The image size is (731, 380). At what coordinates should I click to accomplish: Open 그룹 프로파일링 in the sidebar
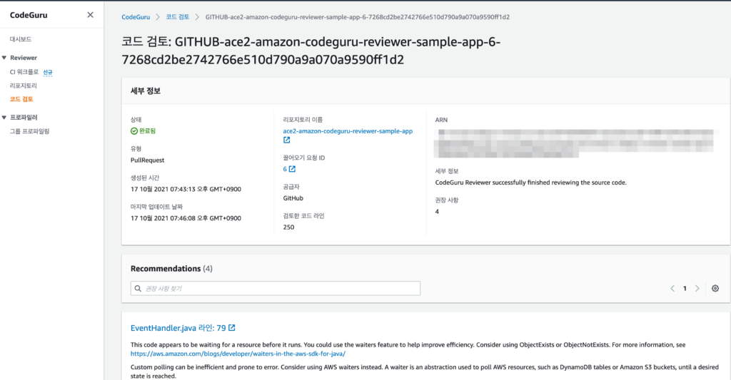point(30,131)
